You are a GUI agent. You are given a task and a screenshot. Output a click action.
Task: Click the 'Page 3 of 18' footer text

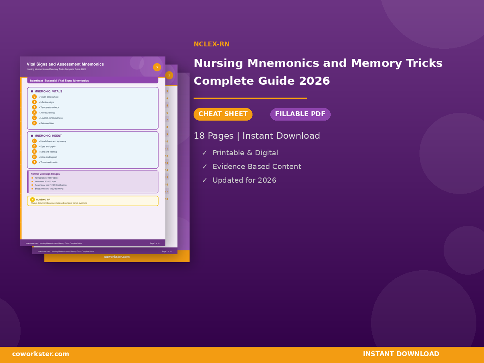pyautogui.click(x=154, y=243)
